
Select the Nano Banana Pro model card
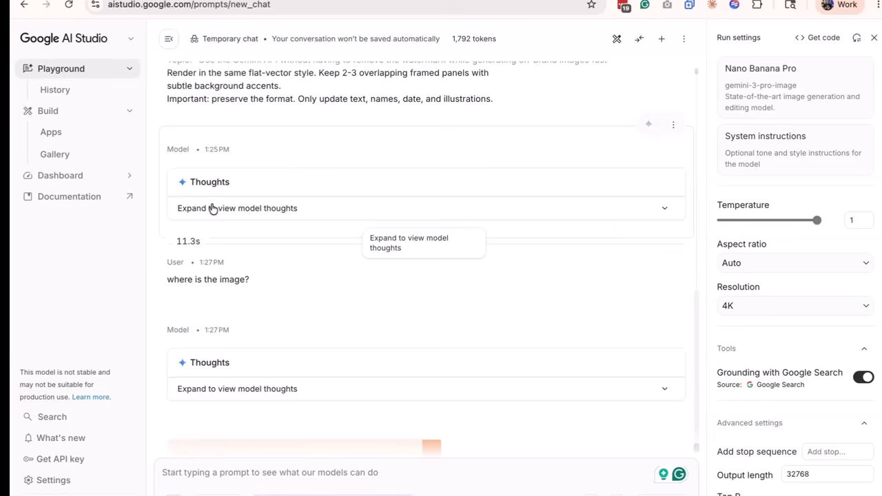794,87
